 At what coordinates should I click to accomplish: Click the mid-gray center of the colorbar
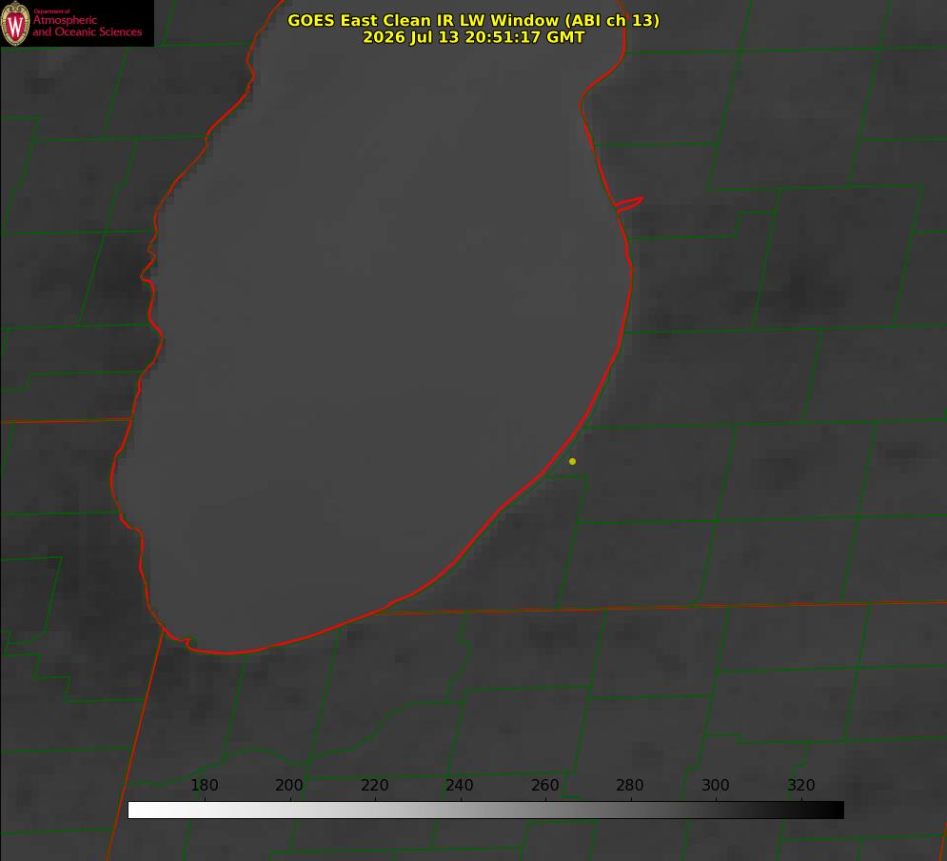pyautogui.click(x=486, y=810)
